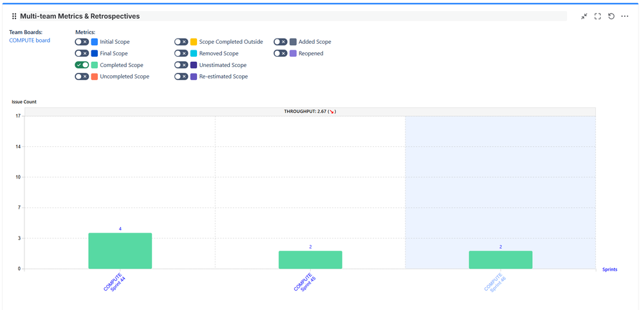Enable the Initial Scope metric toggle
The width and height of the screenshot is (643, 310).
pyautogui.click(x=82, y=42)
